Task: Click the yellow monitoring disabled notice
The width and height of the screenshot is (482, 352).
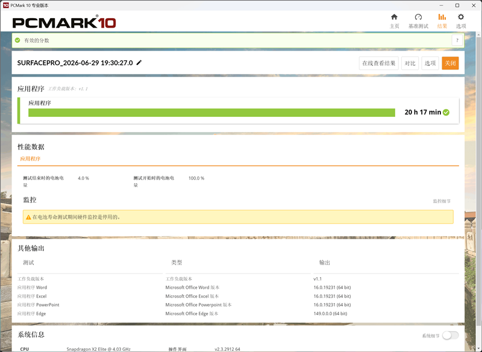Action: tap(238, 217)
